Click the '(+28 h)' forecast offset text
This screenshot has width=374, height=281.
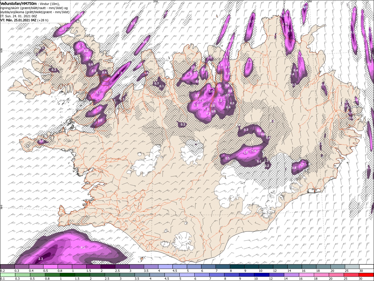coord(43,20)
